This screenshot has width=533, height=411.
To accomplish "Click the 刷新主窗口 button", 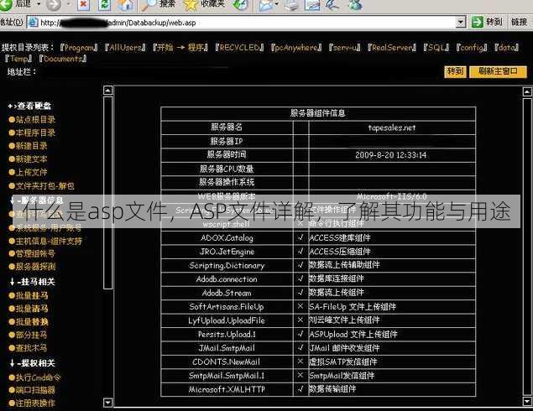I will click(498, 71).
